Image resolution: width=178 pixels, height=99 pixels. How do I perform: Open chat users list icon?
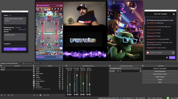click(x=174, y=14)
